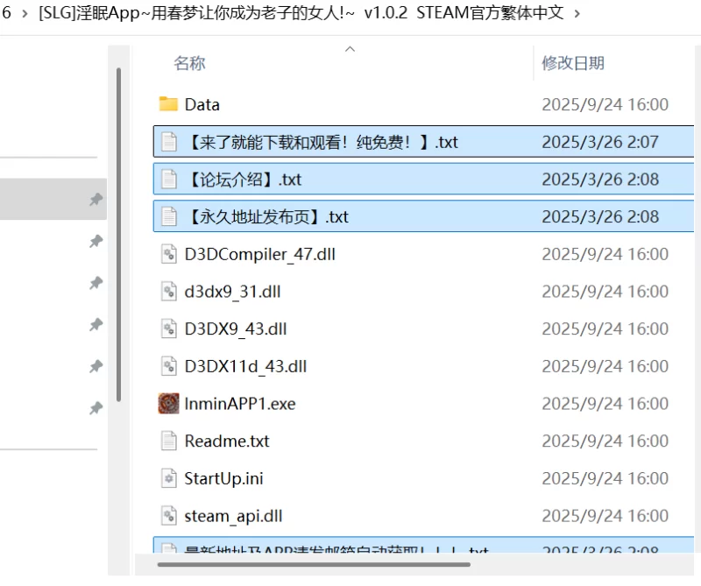
Task: Click the sixth pin icon in the navigation pane
Action: coord(96,408)
